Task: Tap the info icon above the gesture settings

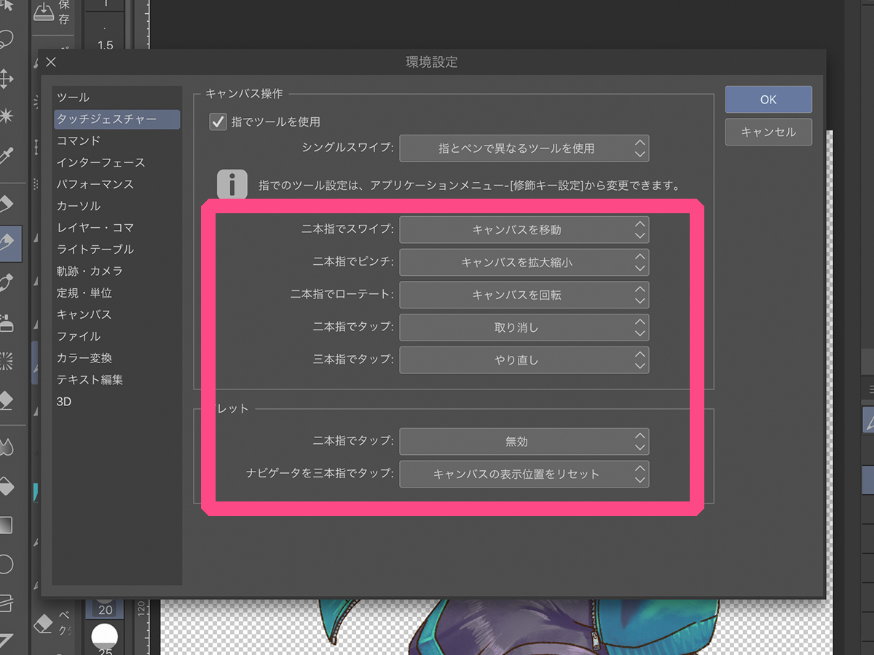Action: [x=232, y=183]
